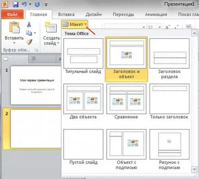
Task: Open the font name dropdown arrow
Action: 144,27
